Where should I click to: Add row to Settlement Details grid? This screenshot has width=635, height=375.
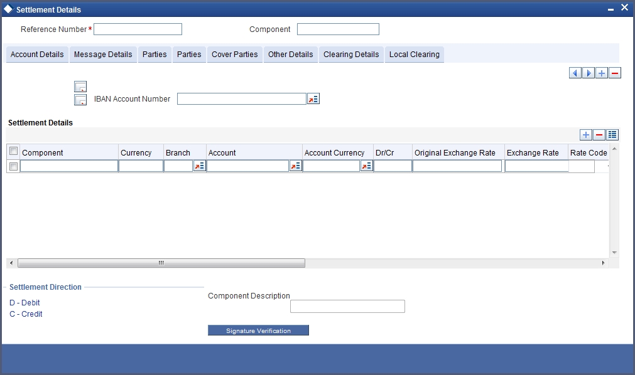(586, 135)
